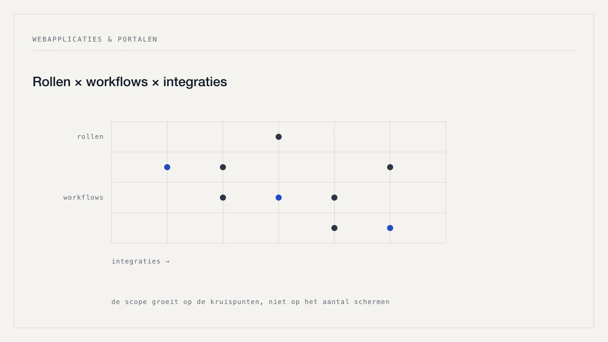The image size is (608, 342).
Task: Select the blue dot in the second row
Action: [167, 167]
